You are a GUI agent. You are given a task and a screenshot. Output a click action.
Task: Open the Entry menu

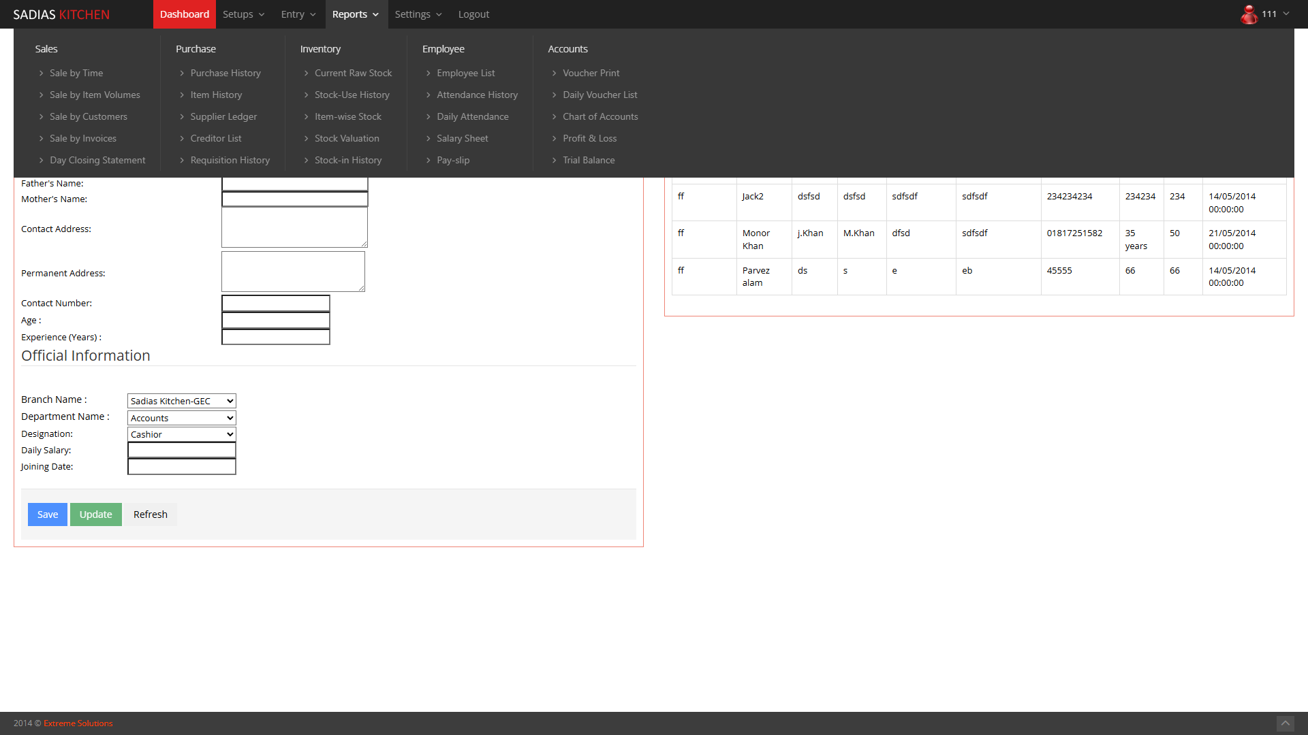pos(298,14)
